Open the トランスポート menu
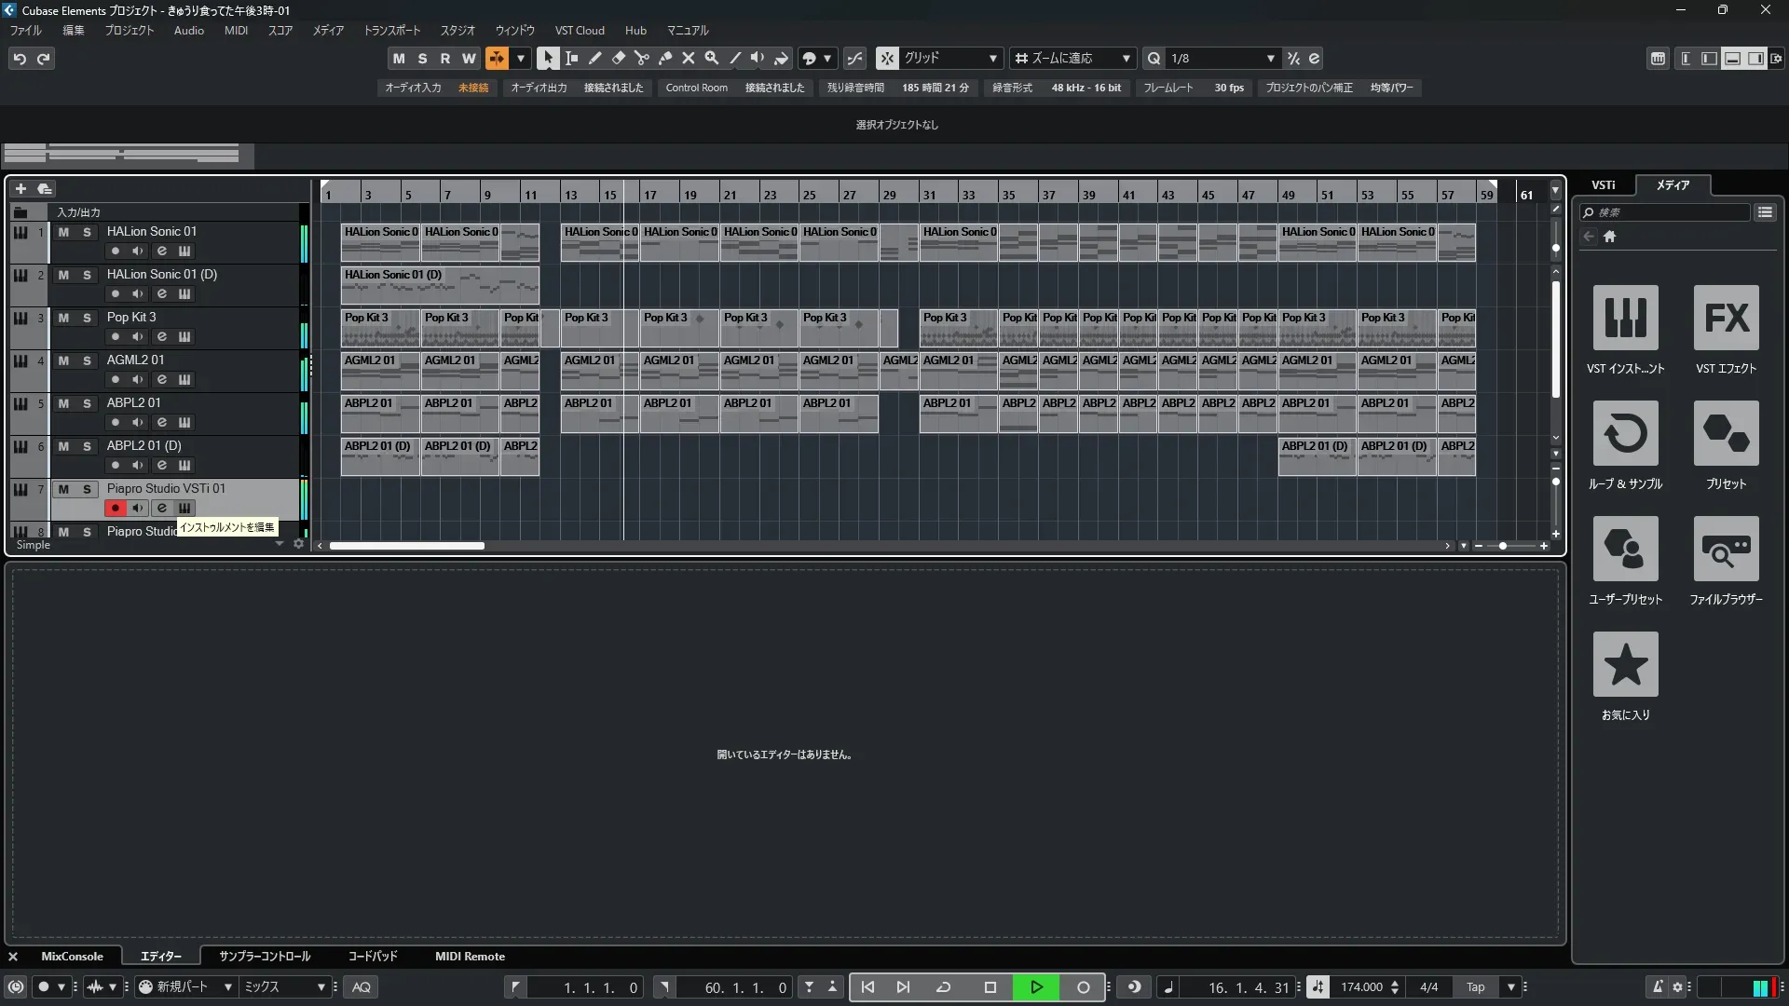The width and height of the screenshot is (1789, 1006). [391, 30]
